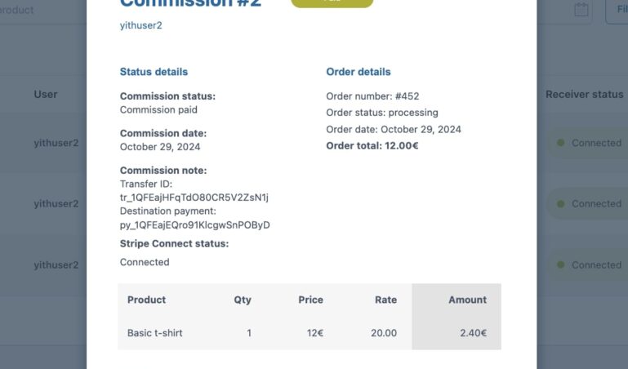
Task: Click yithuser2 in the second table row
Action: tap(56, 204)
